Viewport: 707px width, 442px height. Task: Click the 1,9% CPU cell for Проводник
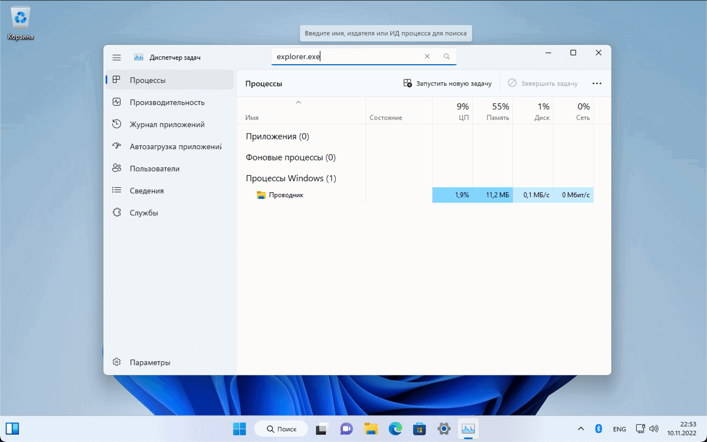[452, 195]
